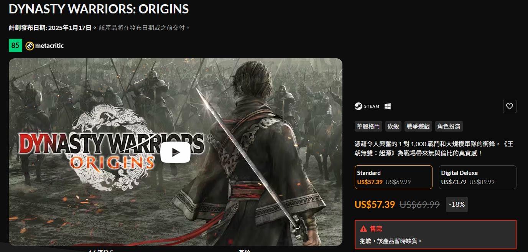
Task: Click the metacritic text link
Action: pyautogui.click(x=49, y=46)
